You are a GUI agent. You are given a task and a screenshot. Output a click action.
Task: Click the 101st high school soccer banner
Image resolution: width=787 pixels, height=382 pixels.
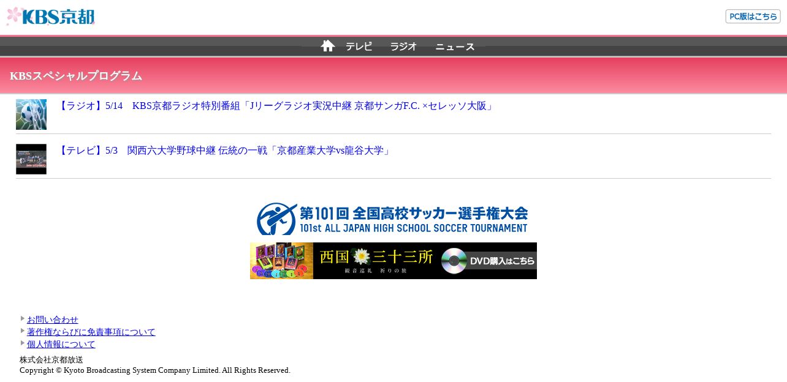392,219
